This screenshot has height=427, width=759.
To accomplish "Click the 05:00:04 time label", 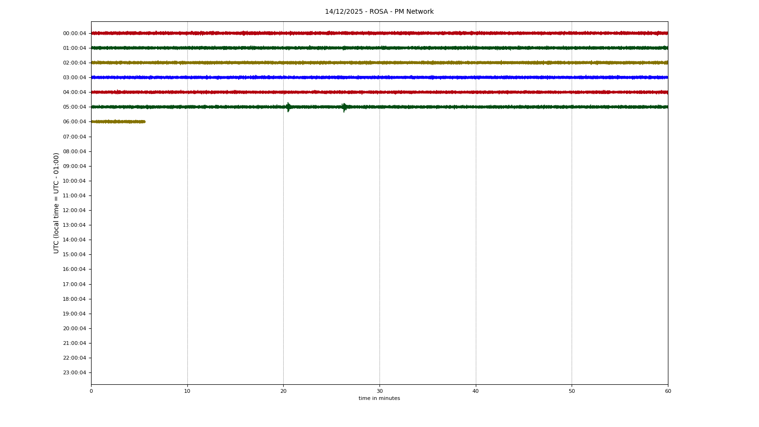I will click(74, 107).
